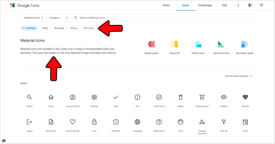Select the Delete trash icon
This screenshot has width=275, height=144.
(x=180, y=97)
